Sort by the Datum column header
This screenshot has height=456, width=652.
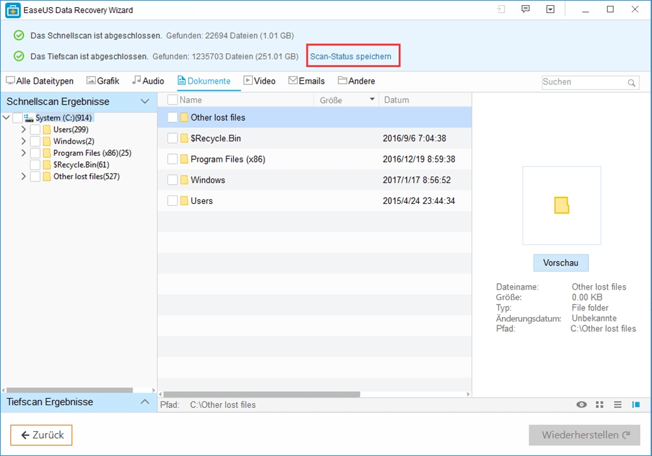pyautogui.click(x=396, y=100)
